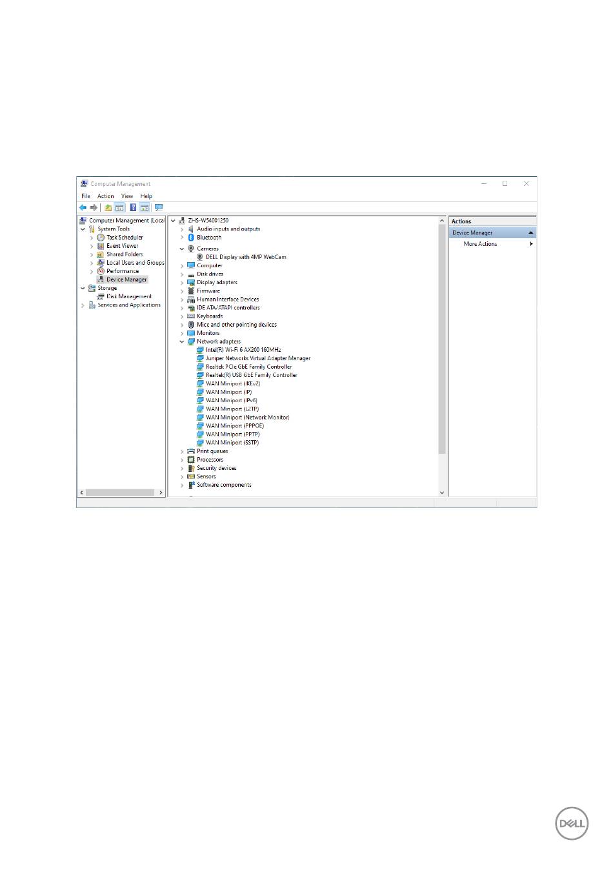Select the Shared Folders icon
Viewport: 613px width, 887px height.
(101, 254)
